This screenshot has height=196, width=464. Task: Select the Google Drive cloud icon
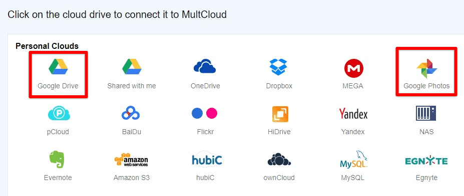[58, 67]
